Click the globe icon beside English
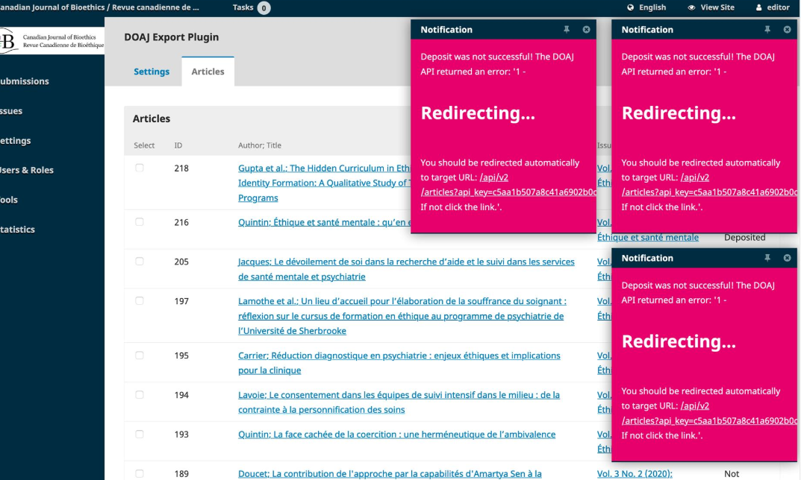Viewport: 801px width, 480px height. (x=630, y=7)
